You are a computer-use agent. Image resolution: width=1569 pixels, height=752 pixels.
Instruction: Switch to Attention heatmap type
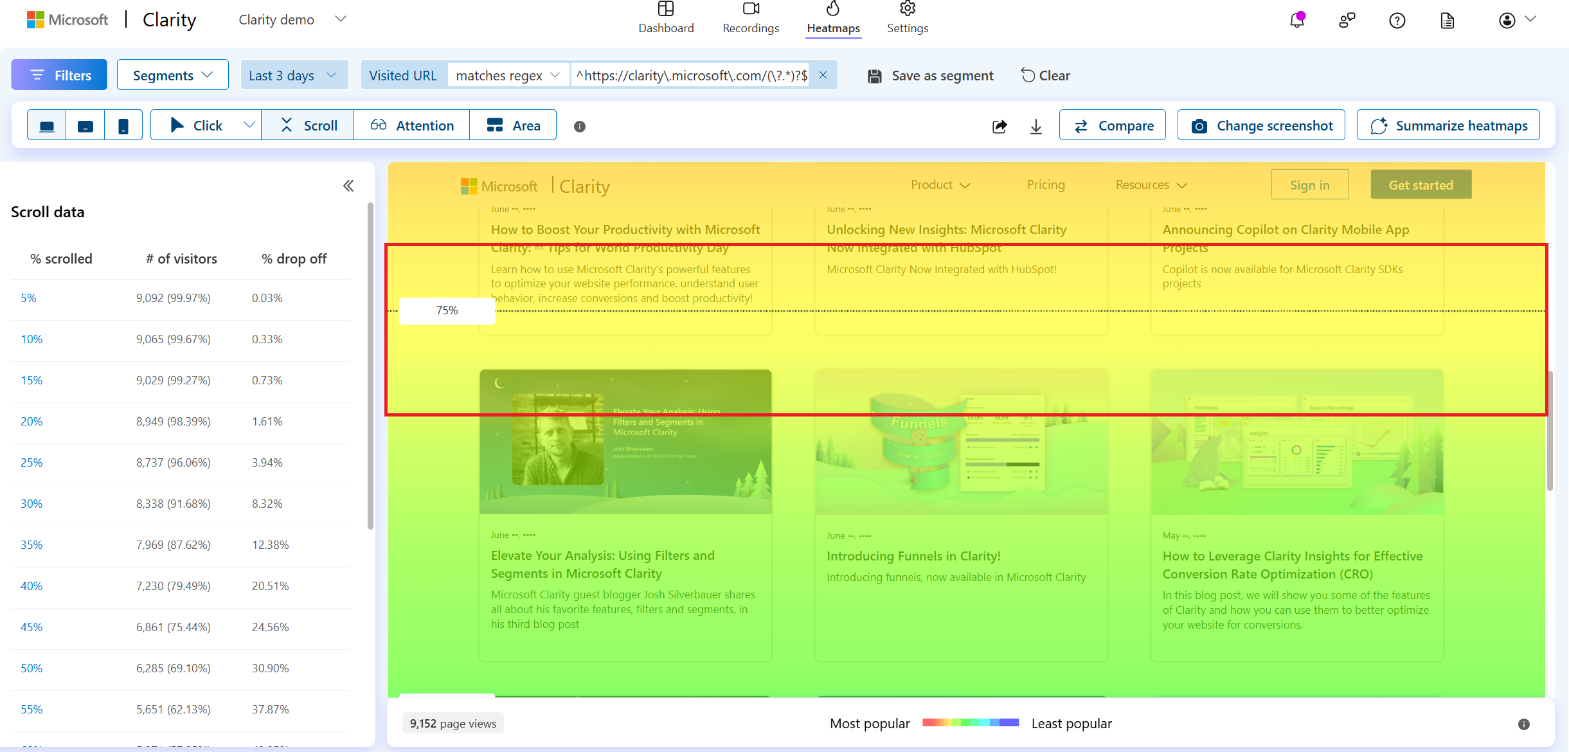(412, 125)
